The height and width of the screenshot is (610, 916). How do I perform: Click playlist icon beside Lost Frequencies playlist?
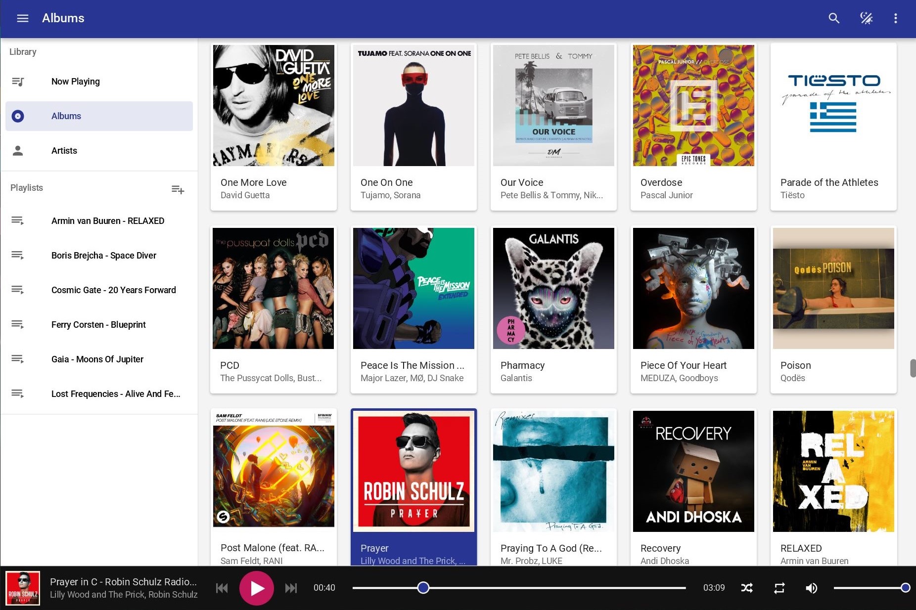[18, 393]
